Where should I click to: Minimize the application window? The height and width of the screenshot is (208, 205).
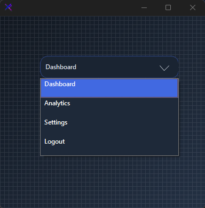(144, 7)
